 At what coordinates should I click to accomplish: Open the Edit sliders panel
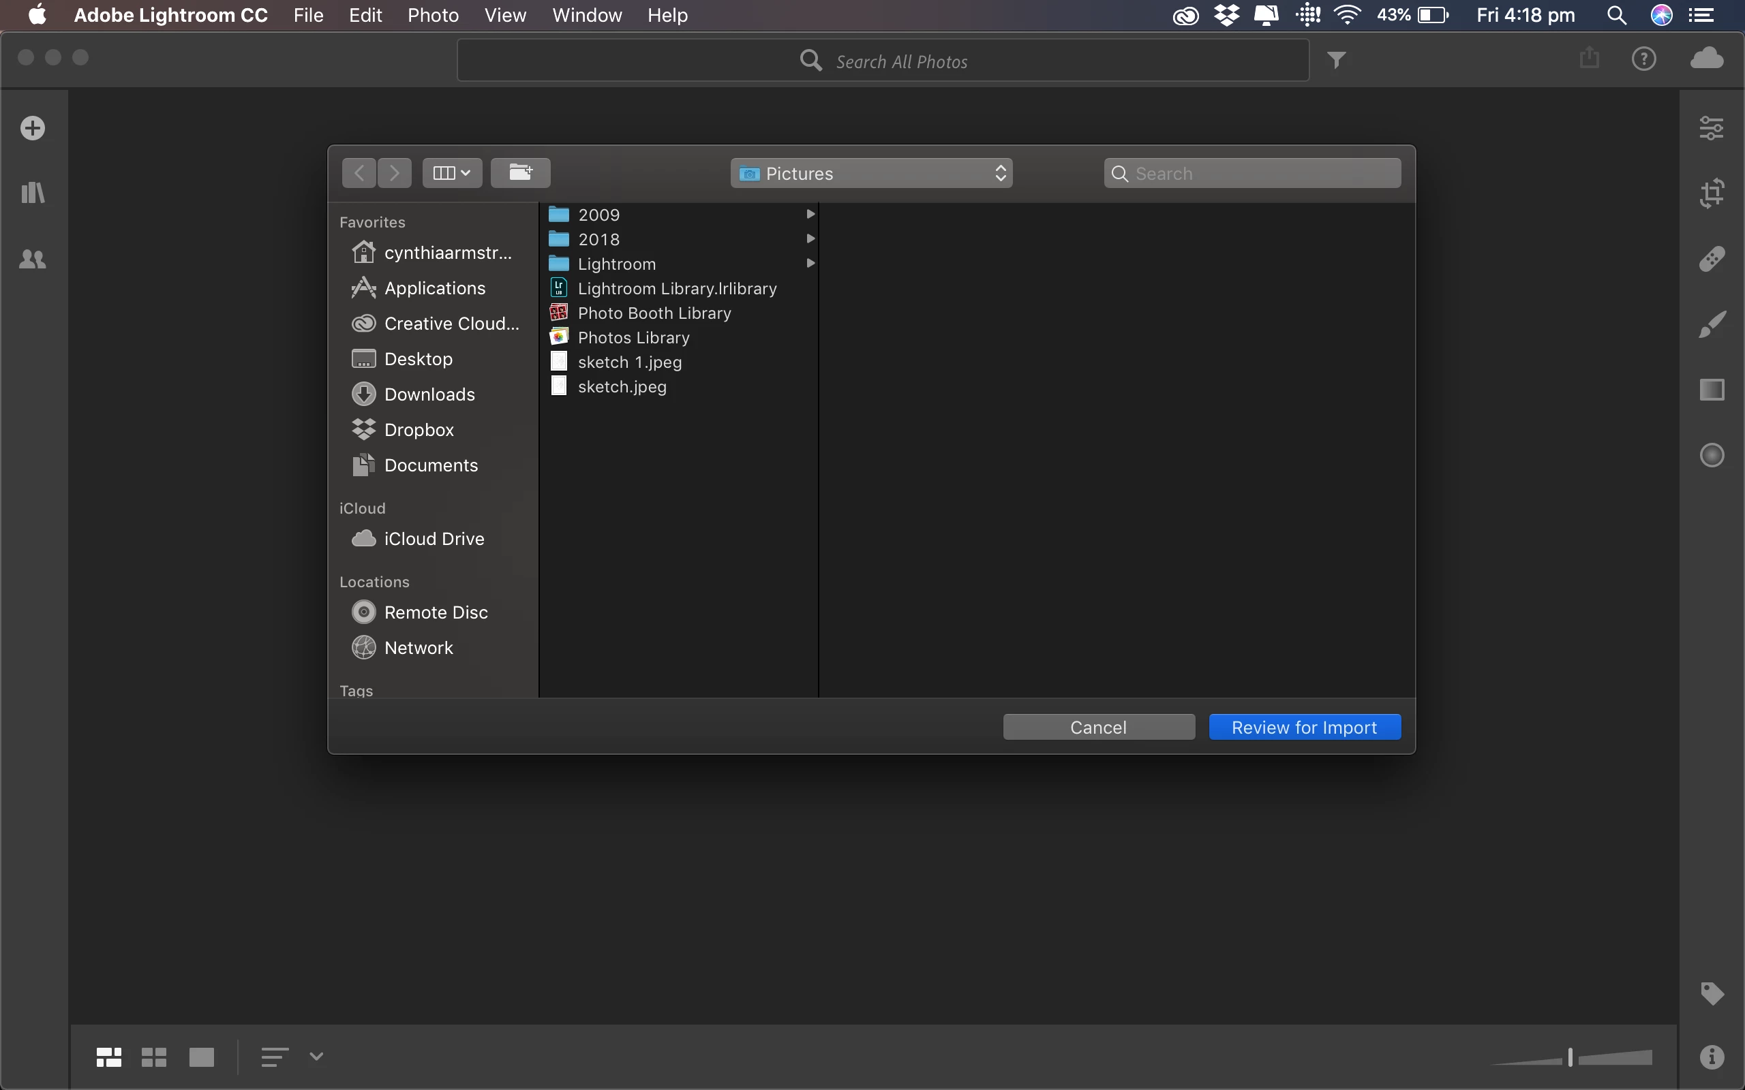click(1712, 128)
